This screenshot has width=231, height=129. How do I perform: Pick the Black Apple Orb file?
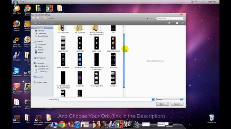click(63, 59)
